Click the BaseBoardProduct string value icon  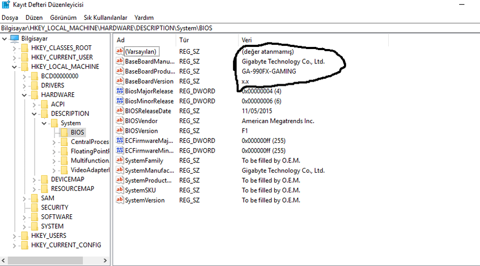[x=119, y=71]
